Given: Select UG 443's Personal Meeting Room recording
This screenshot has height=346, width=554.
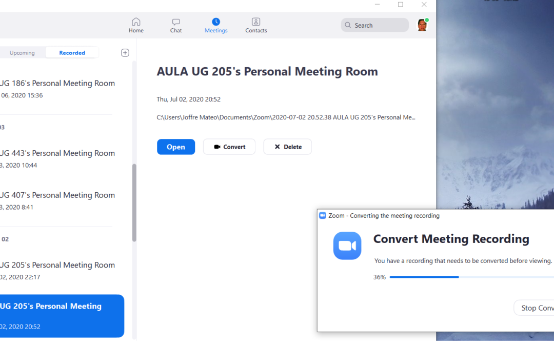Looking at the screenshot, I should (57, 159).
